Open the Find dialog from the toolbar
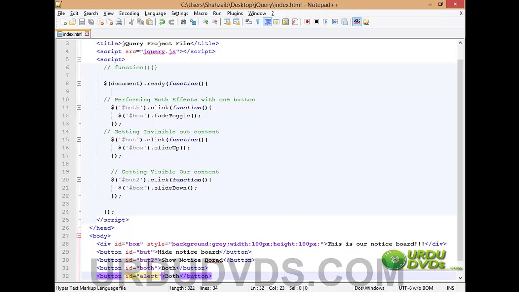519x292 pixels. tap(183, 22)
